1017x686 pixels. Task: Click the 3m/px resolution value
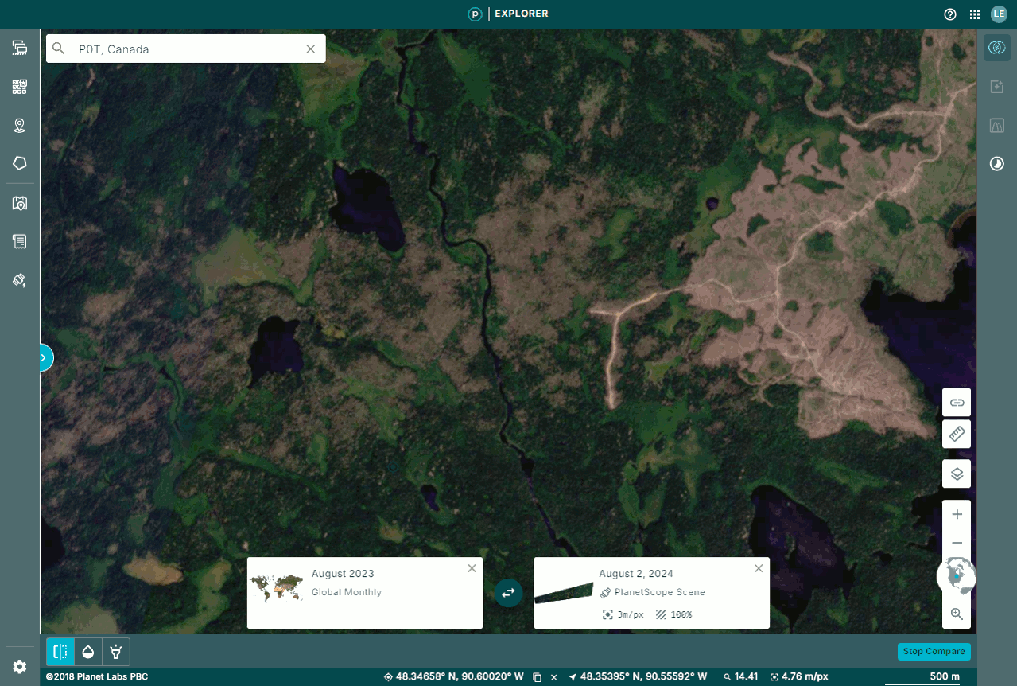point(631,614)
